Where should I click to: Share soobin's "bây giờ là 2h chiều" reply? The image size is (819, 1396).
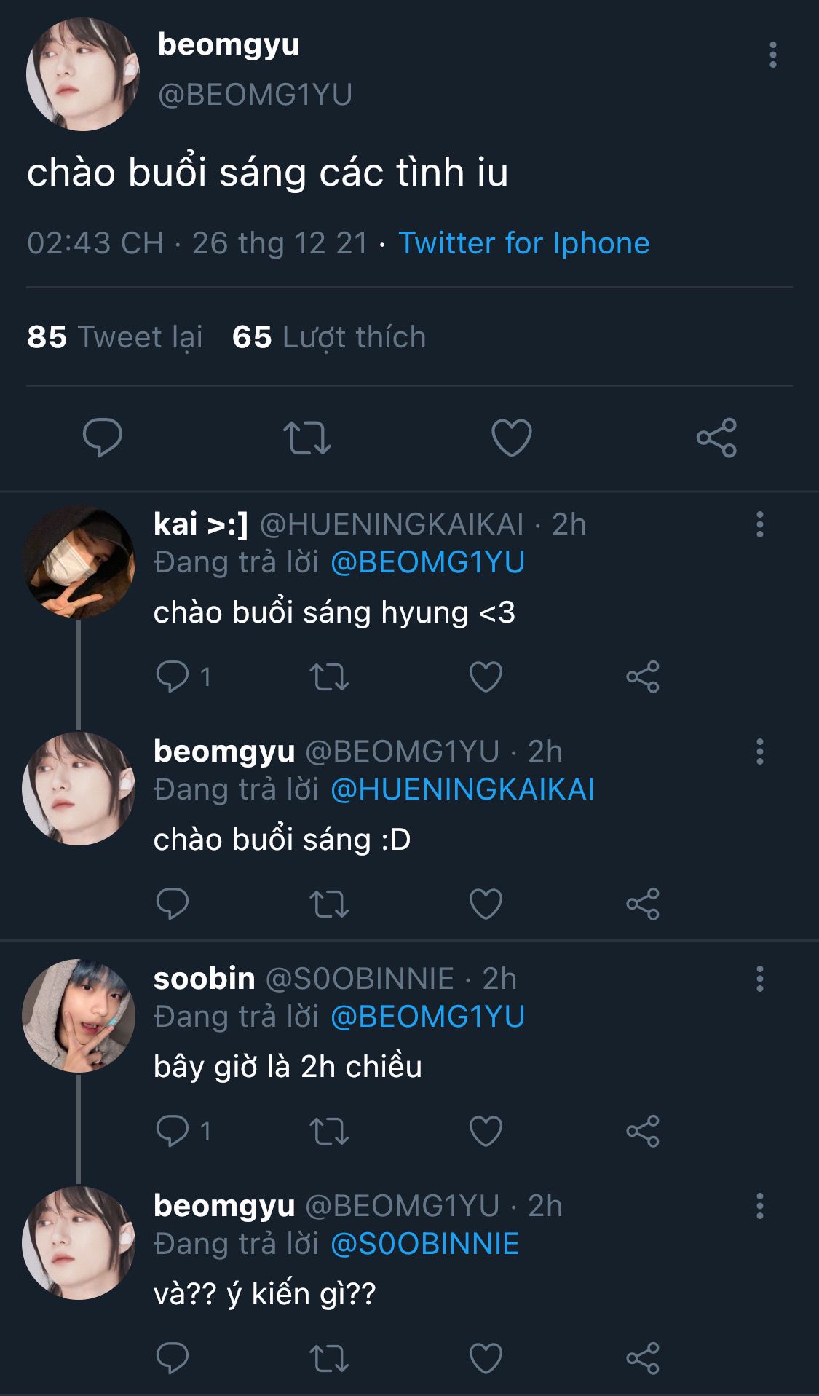(x=642, y=1131)
